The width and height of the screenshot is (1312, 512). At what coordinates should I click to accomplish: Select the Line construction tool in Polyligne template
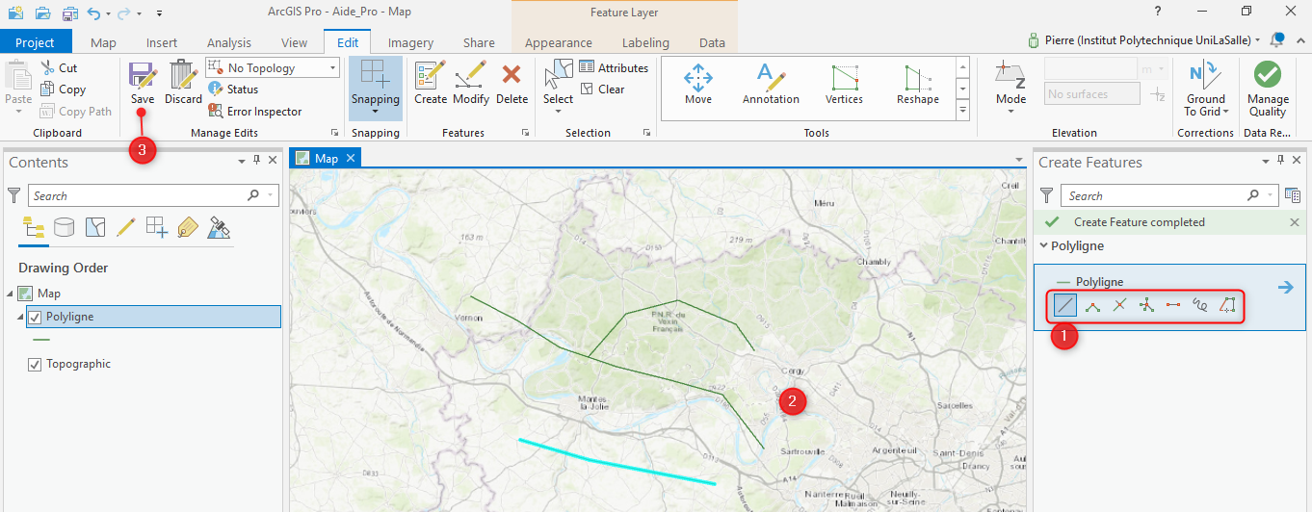[1064, 306]
